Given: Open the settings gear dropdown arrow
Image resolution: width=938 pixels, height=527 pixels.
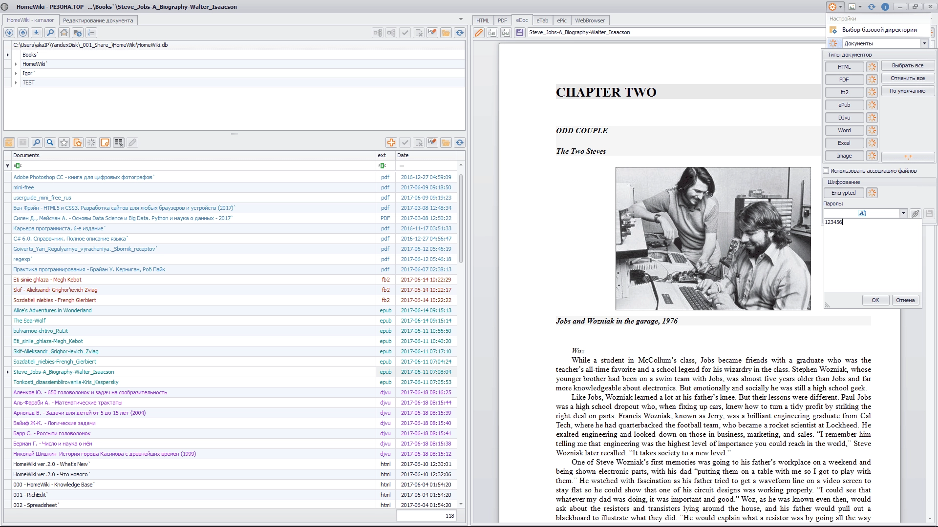Looking at the screenshot, I should pos(840,7).
